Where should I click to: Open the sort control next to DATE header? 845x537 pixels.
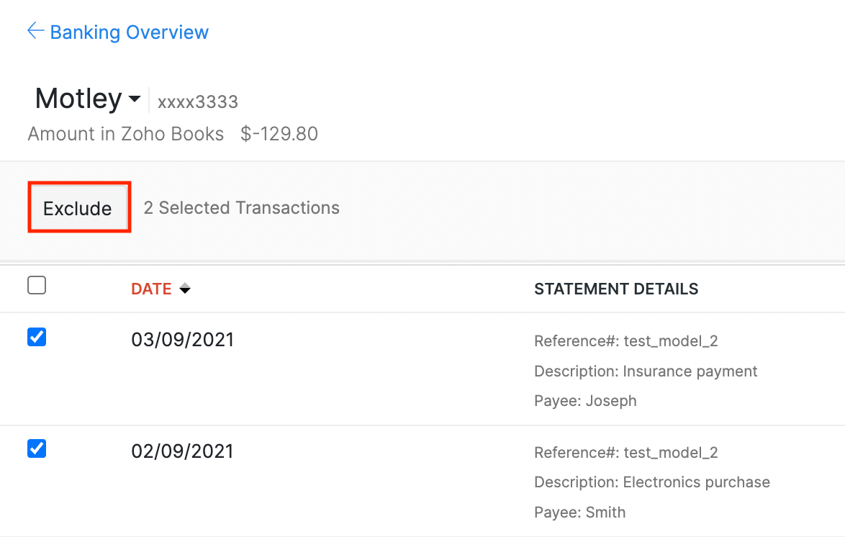point(185,288)
